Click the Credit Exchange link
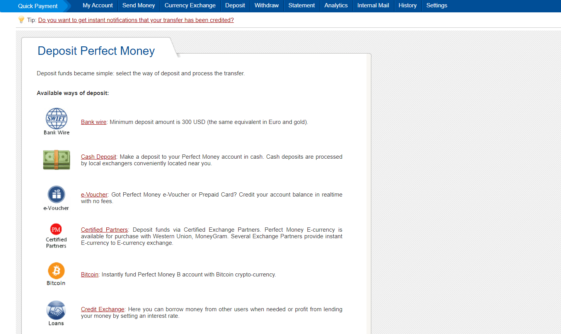The width and height of the screenshot is (561, 334). coord(102,309)
